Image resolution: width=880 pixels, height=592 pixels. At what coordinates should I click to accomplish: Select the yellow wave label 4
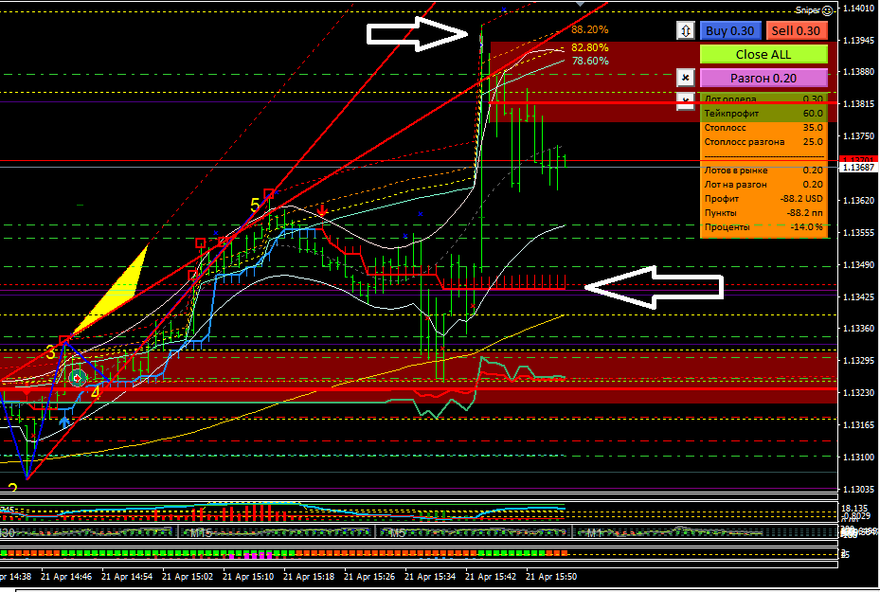(95, 392)
